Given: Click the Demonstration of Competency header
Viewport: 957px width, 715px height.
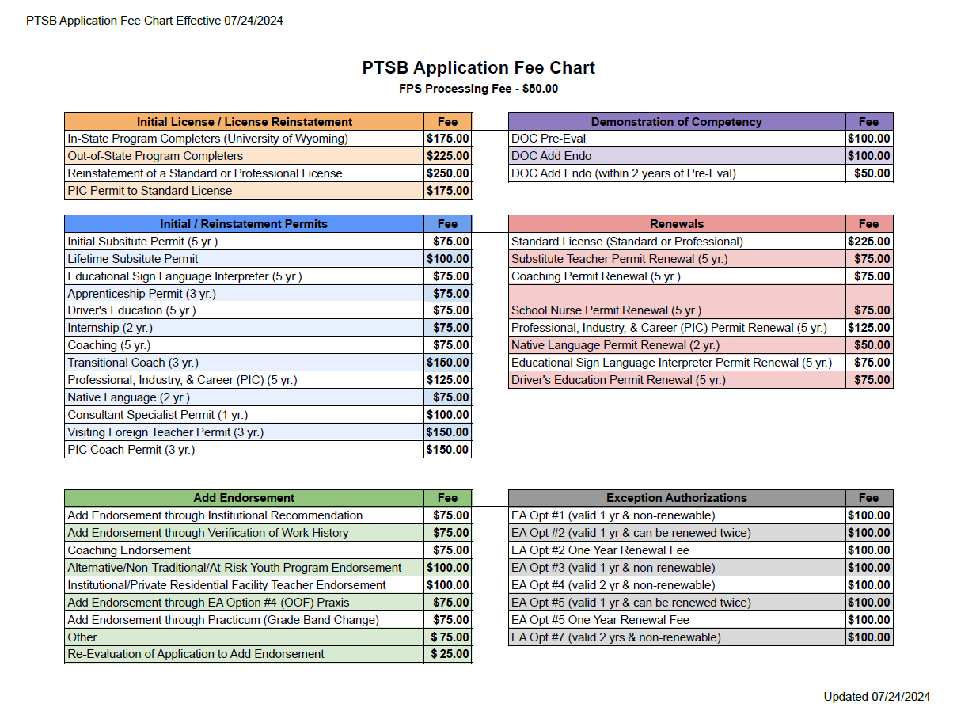Looking at the screenshot, I should [x=676, y=122].
